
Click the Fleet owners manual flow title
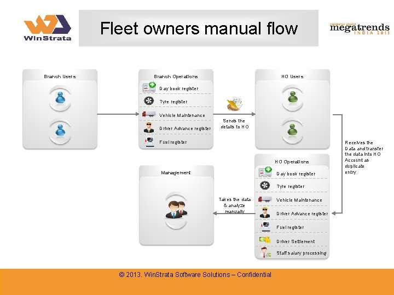pos(199,28)
